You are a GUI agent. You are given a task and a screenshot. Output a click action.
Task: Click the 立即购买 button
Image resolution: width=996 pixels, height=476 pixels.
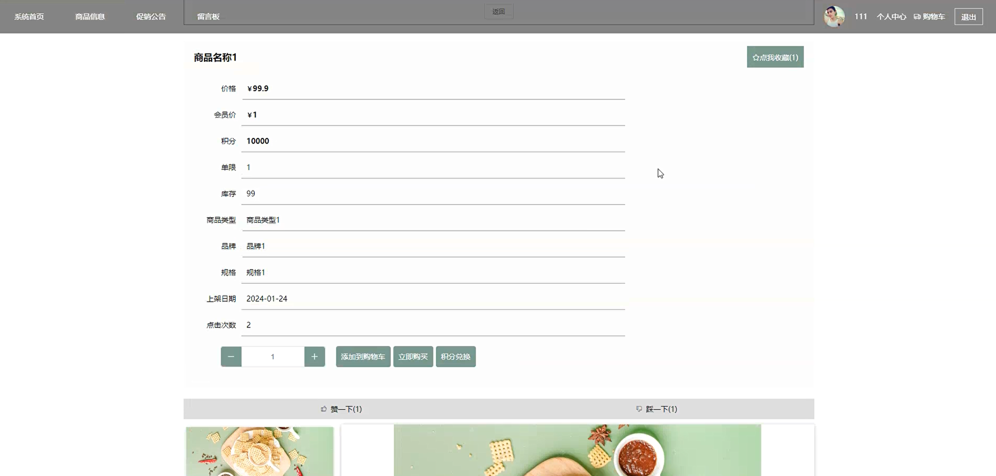click(x=413, y=357)
